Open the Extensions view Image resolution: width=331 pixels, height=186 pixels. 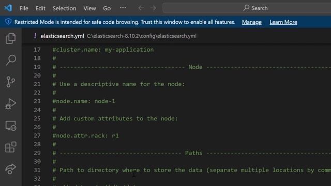[x=10, y=147]
